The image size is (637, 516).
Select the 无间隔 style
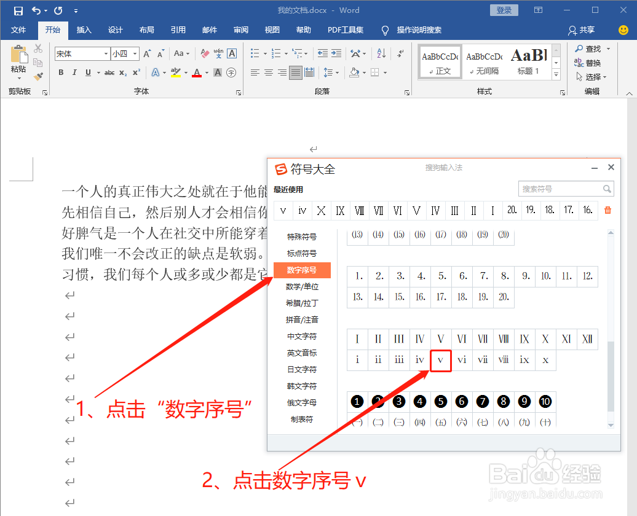click(x=485, y=61)
